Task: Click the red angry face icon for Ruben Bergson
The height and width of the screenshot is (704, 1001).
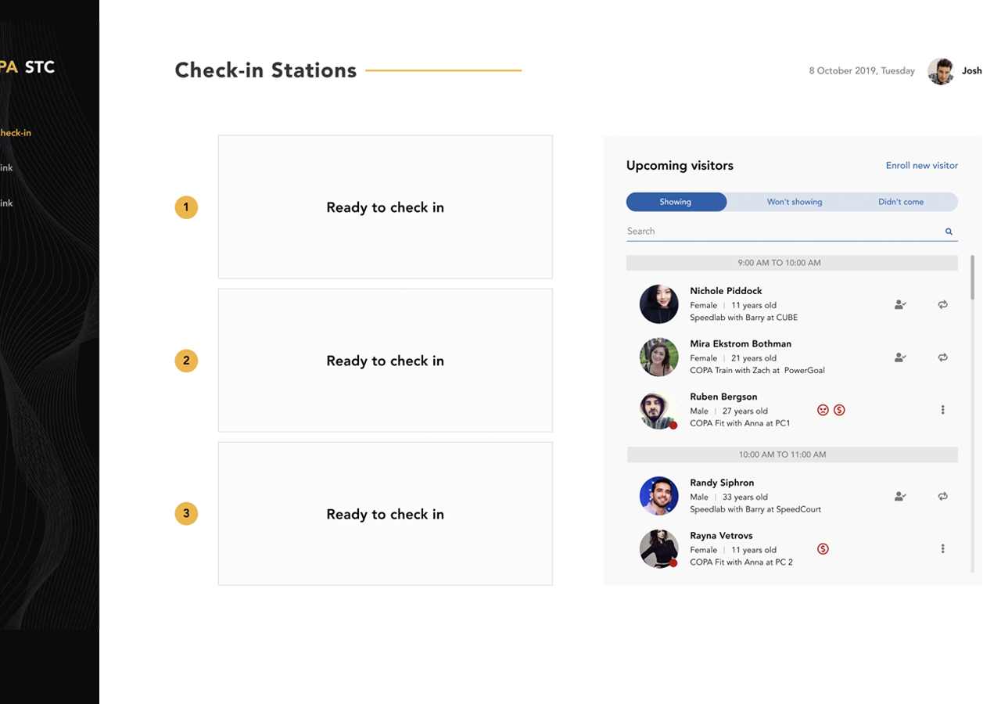Action: tap(823, 409)
